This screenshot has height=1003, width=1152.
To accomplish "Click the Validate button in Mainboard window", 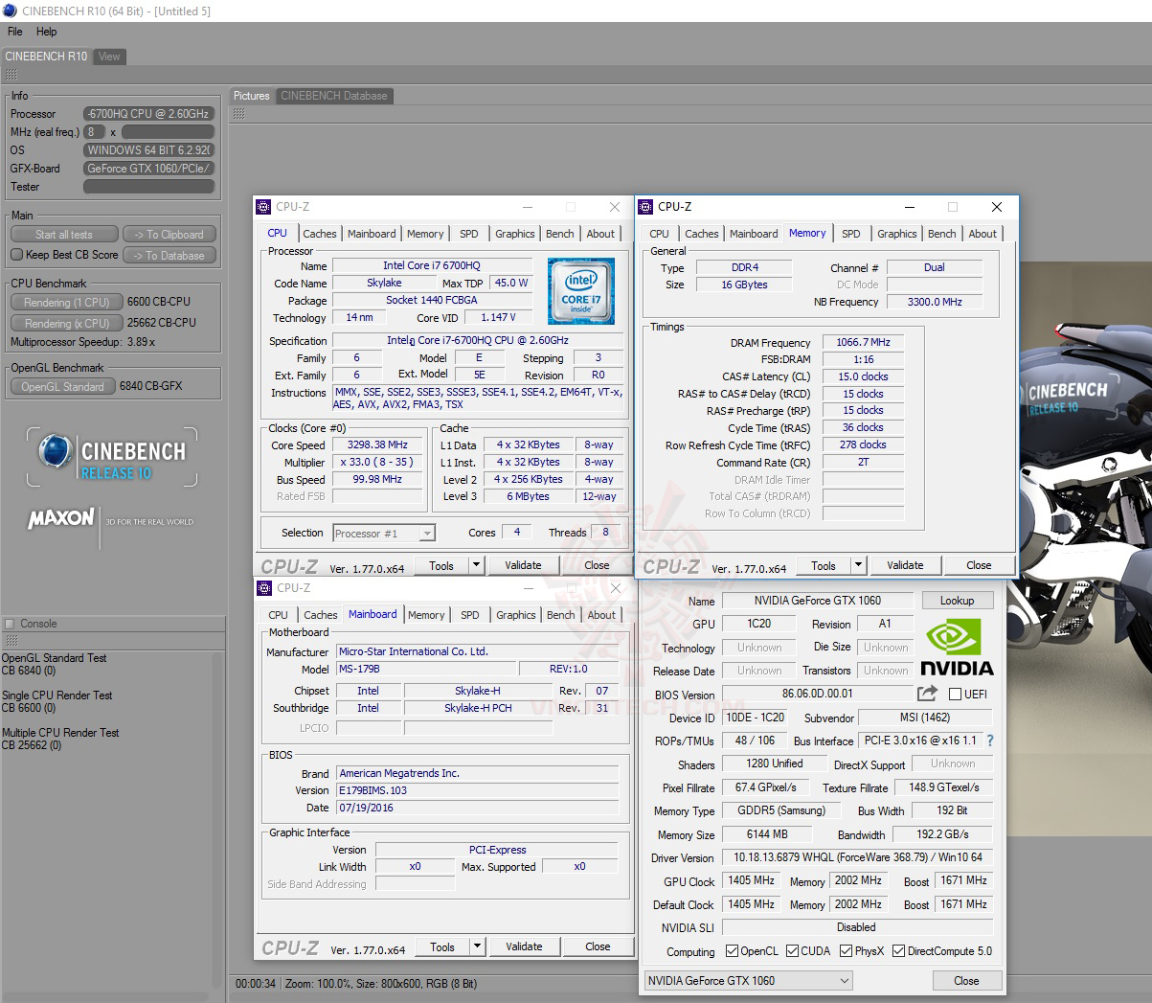I will coord(524,946).
